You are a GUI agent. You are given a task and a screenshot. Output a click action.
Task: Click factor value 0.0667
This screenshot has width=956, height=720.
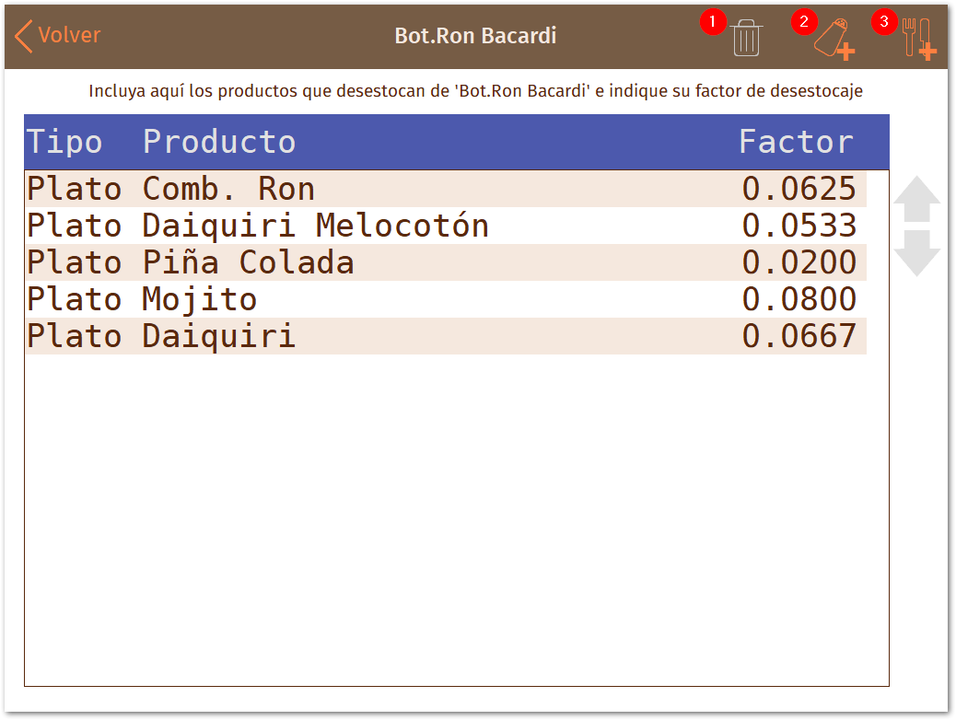(x=799, y=337)
